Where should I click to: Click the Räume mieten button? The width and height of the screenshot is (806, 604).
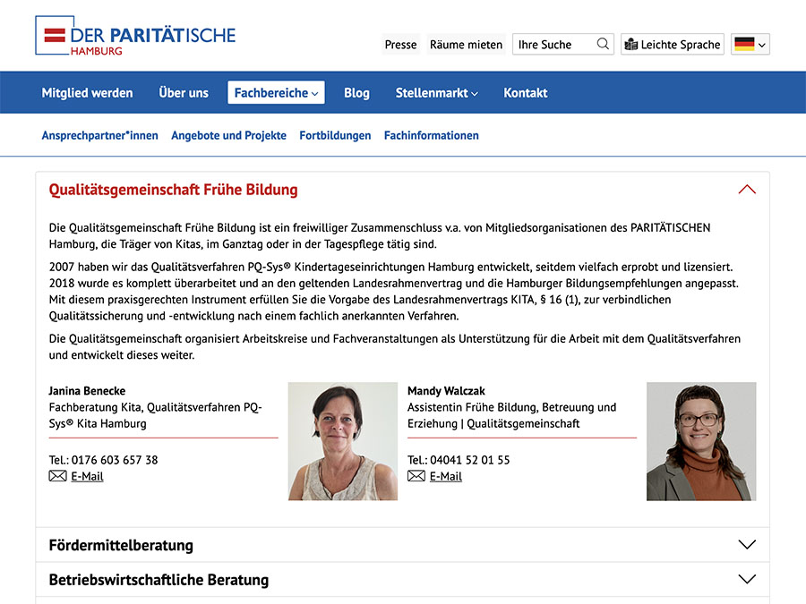pyautogui.click(x=466, y=45)
